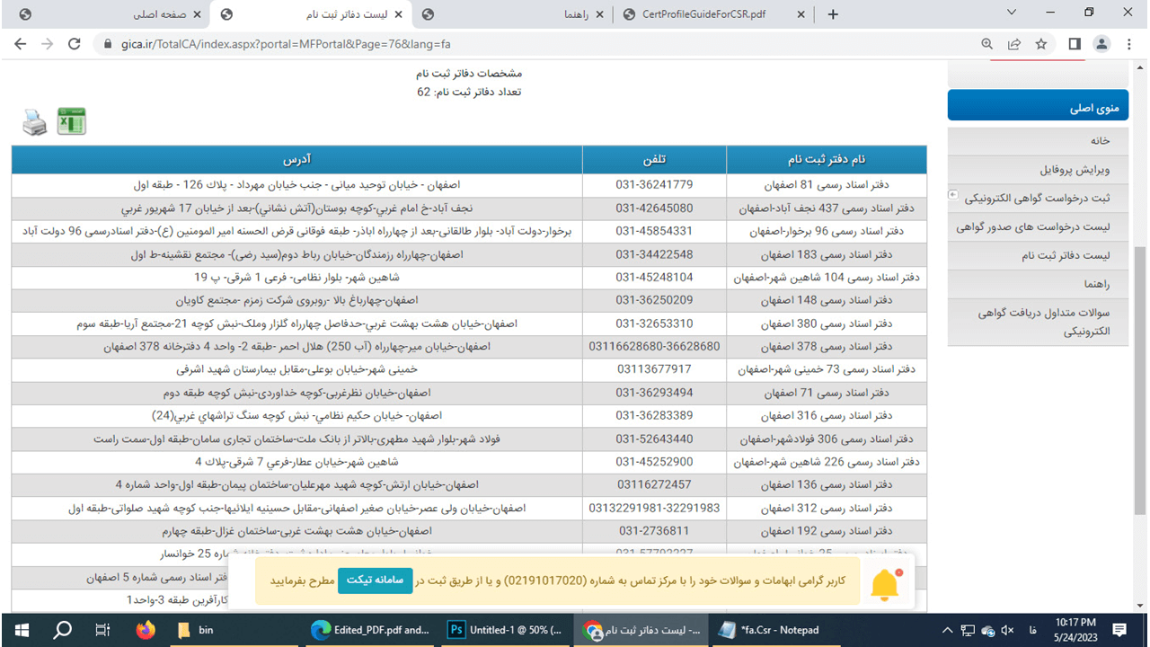Show hidden system tray icons
This screenshot has height=647, width=1150.
tap(946, 630)
